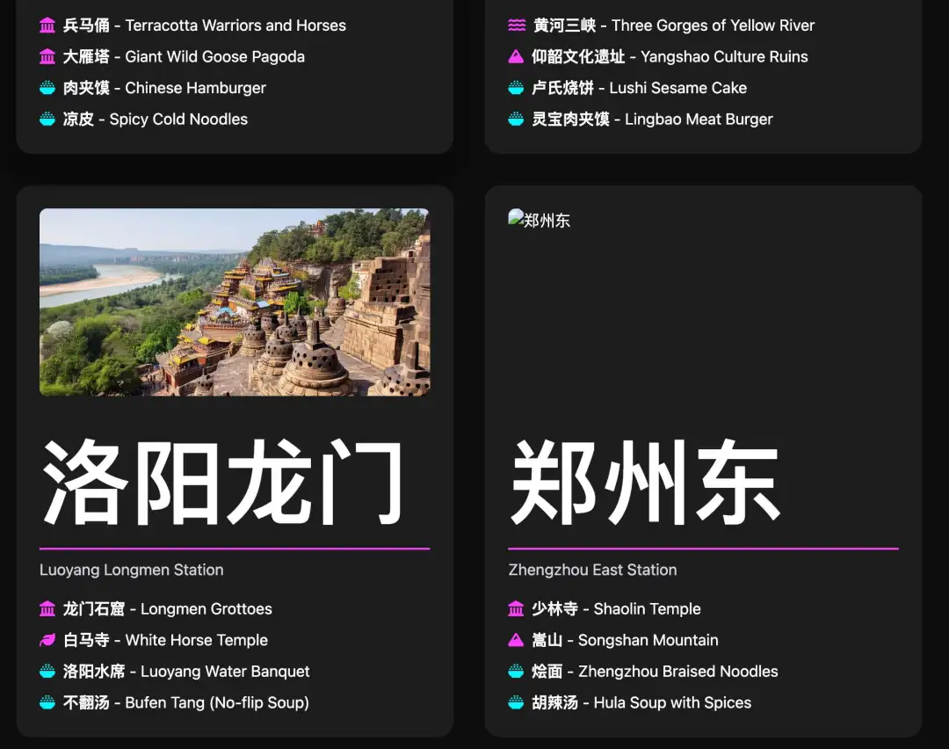949x749 pixels.
Task: Click the landmark icon beside Shaolin Temple
Action: (x=516, y=609)
